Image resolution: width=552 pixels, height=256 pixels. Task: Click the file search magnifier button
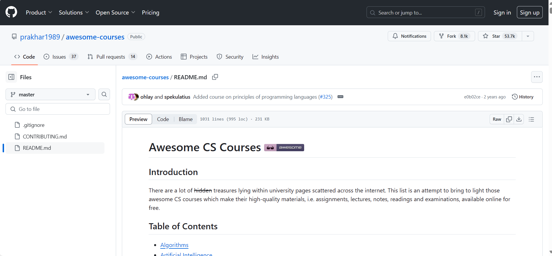click(x=104, y=94)
